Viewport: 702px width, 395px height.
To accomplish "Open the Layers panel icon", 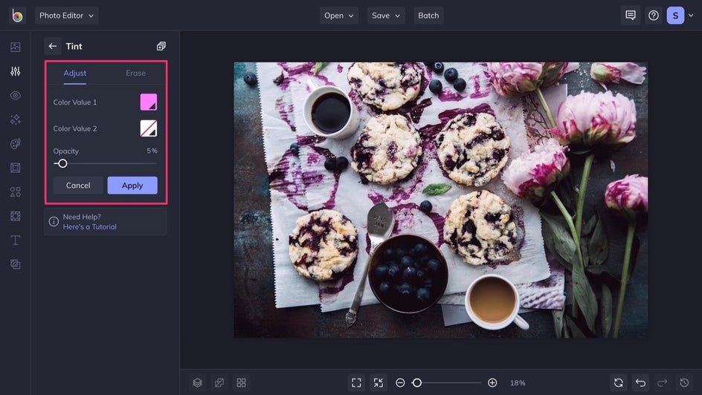I will [x=198, y=382].
